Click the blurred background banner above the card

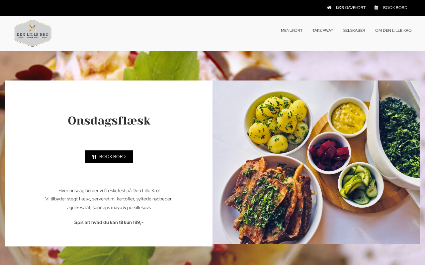tap(212, 65)
